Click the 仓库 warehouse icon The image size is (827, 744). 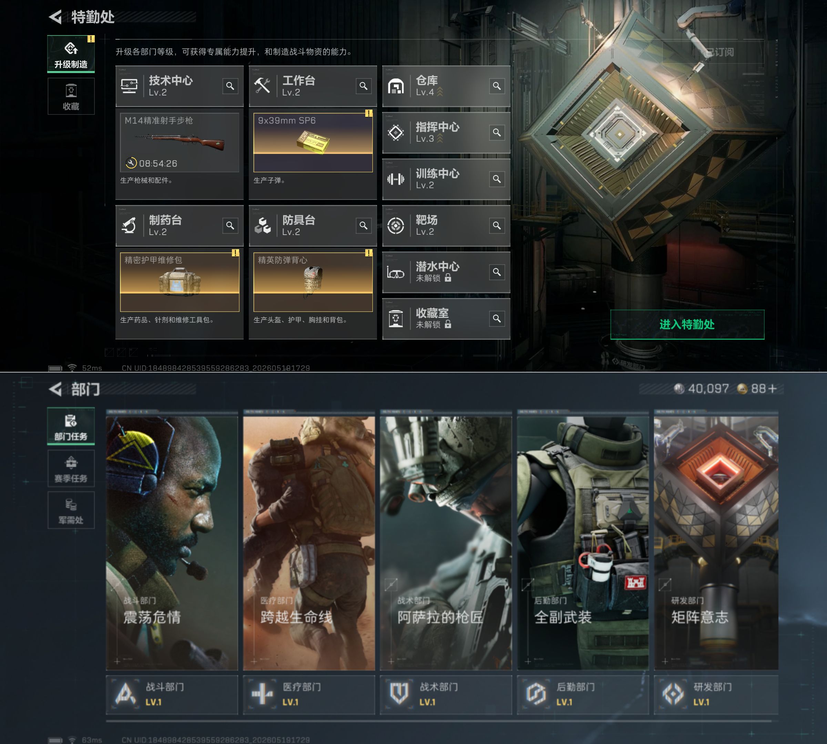(x=396, y=86)
